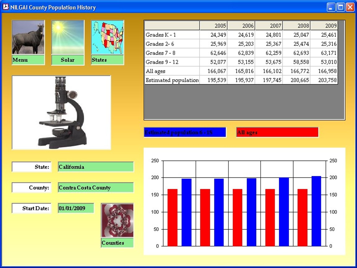Click the red All ages legend swatch

277,132
